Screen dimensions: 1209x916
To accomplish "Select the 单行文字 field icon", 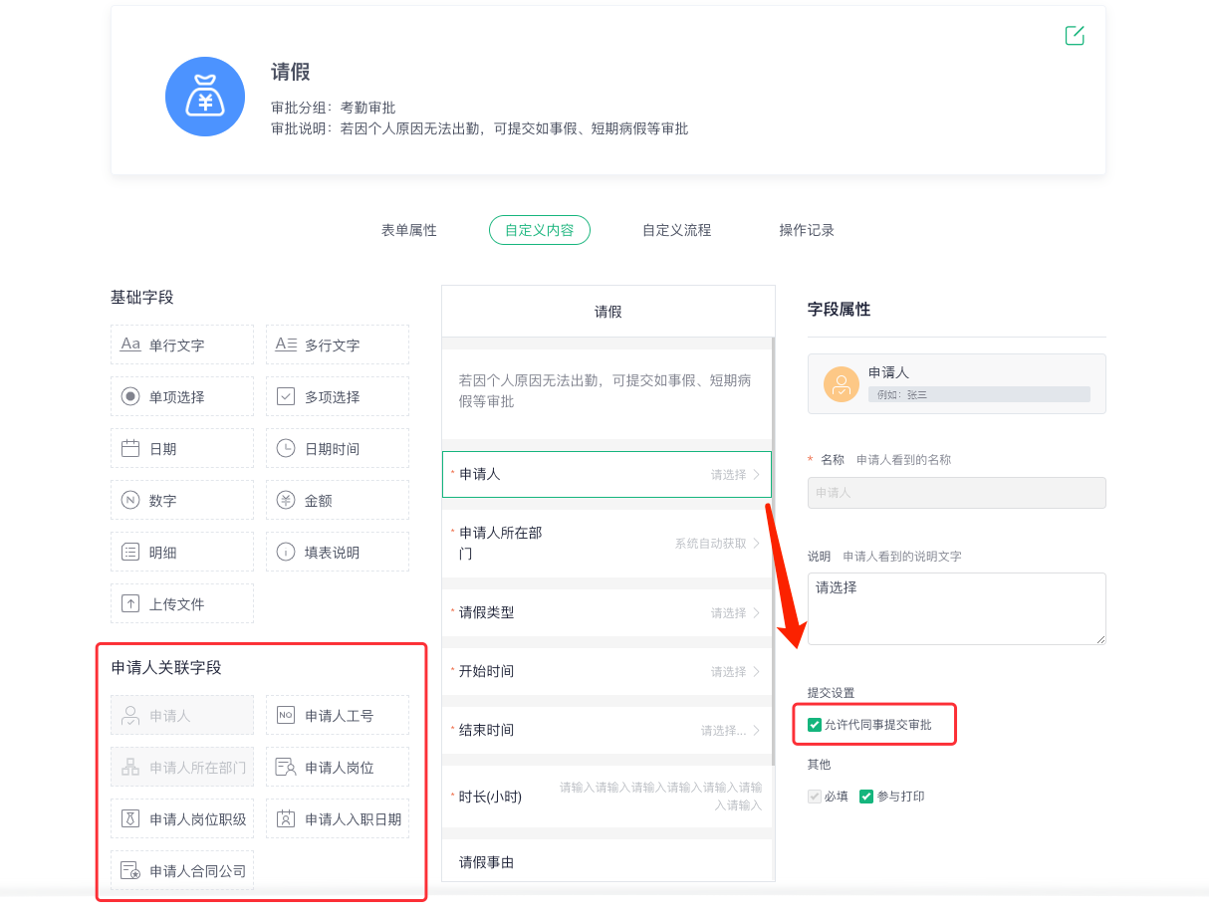I will [130, 344].
